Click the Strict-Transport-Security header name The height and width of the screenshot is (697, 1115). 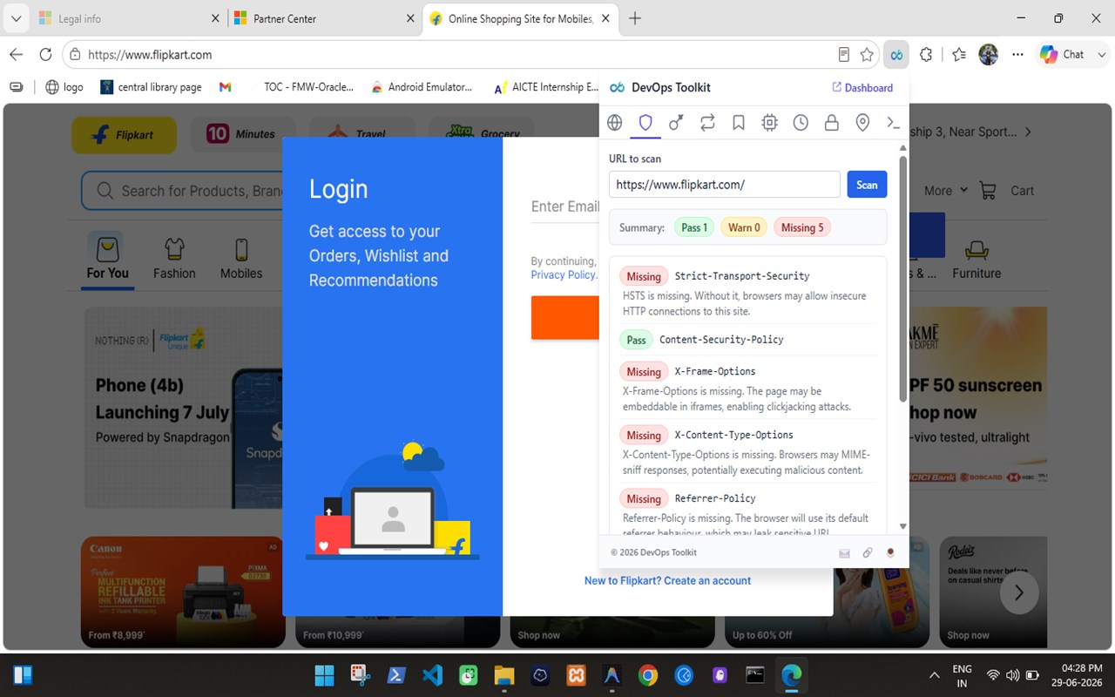[x=742, y=276]
